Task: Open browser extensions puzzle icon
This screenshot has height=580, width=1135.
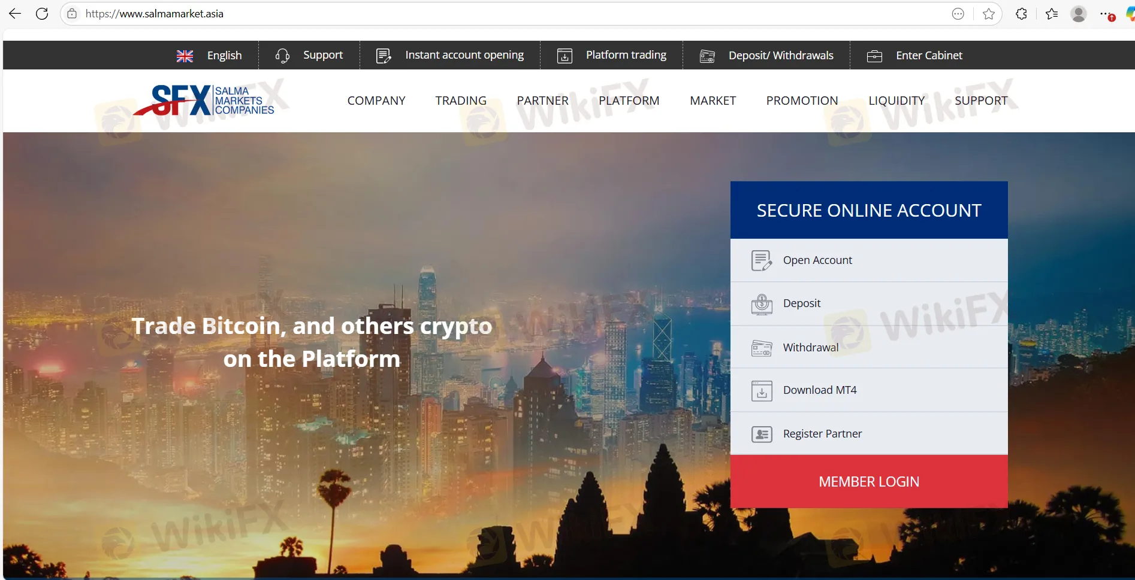Action: pos(1022,14)
